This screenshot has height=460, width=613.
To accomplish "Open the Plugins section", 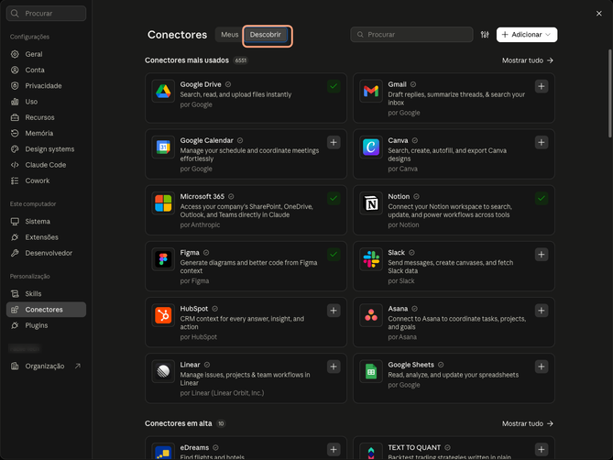I will [x=46, y=325].
